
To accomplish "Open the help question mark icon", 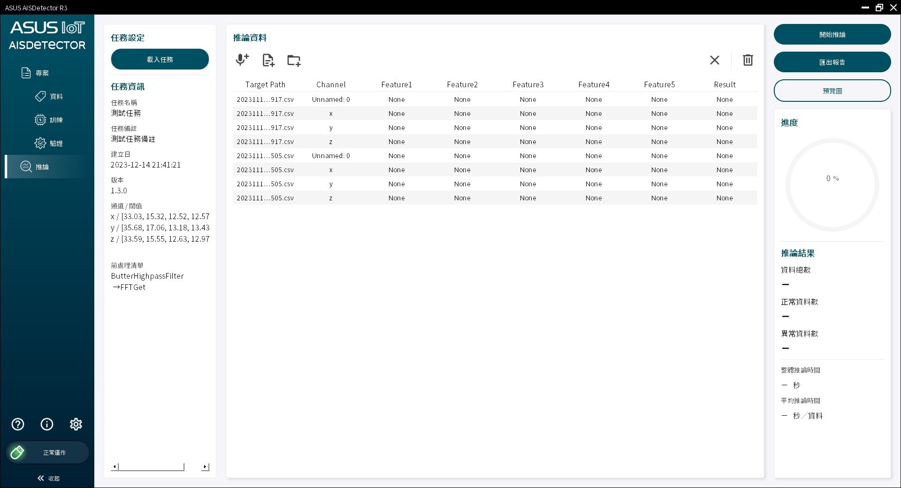I will point(17,424).
